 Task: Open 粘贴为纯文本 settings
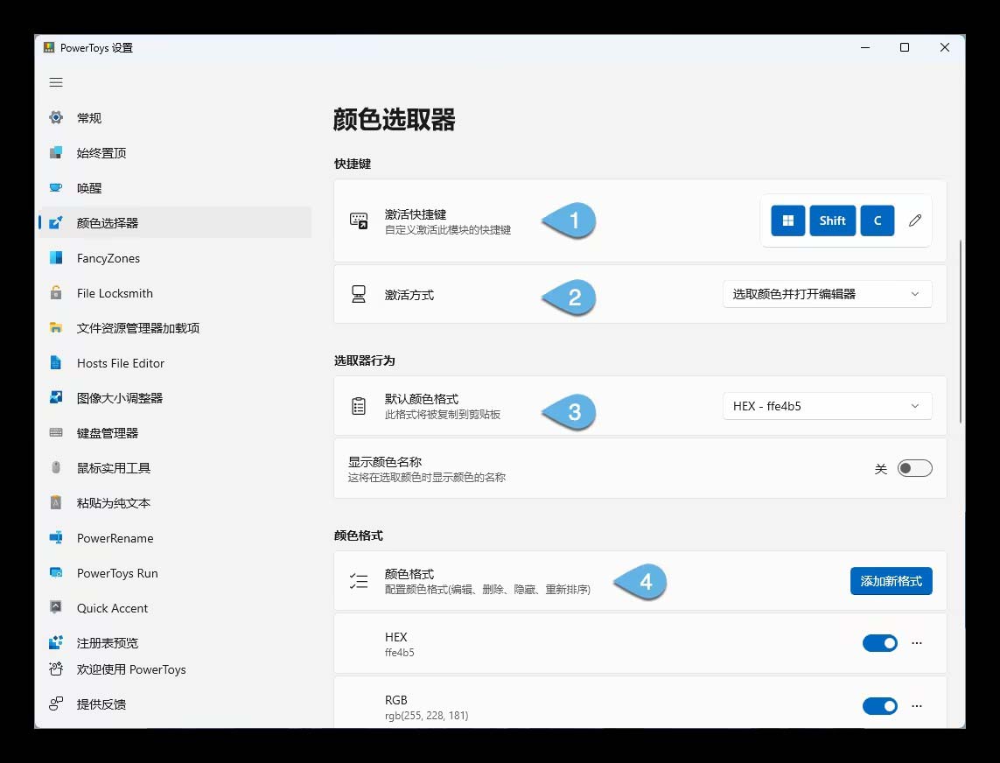tap(175, 503)
